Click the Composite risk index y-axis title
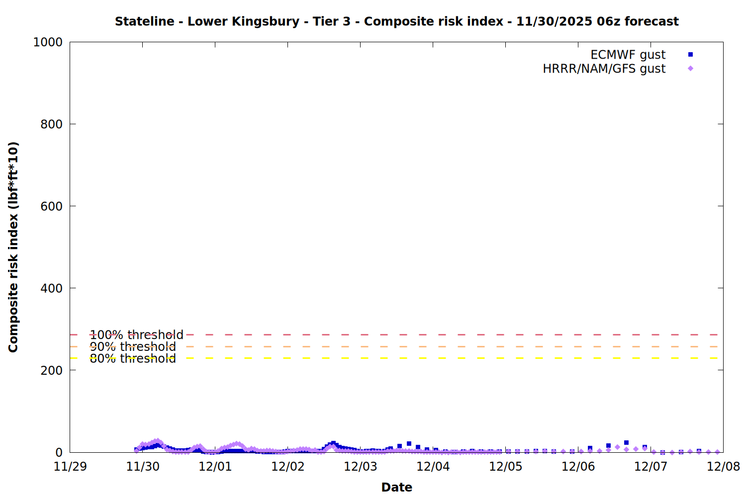 point(13,247)
